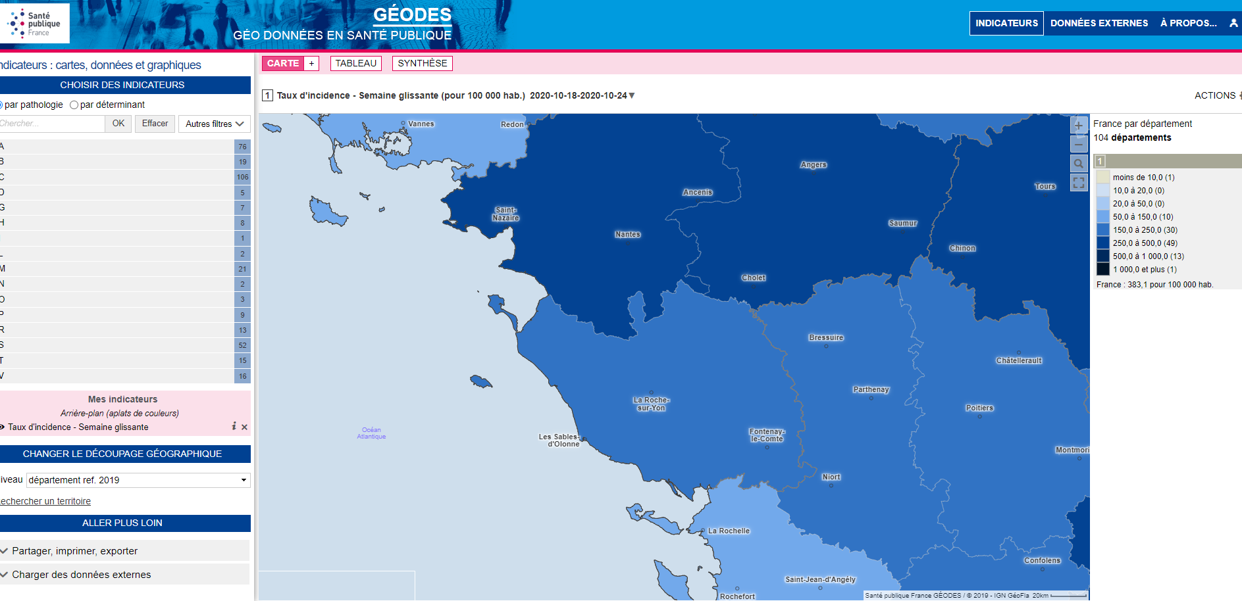Click the Santé publique France logo

pos(35,24)
